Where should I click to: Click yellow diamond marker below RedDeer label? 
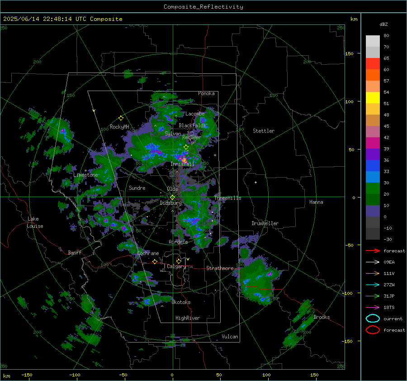click(x=186, y=147)
